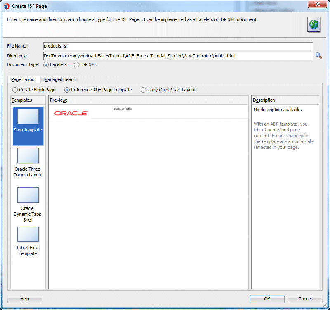Click the Oracle logo in preview
The width and height of the screenshot is (330, 310).
coord(71,113)
